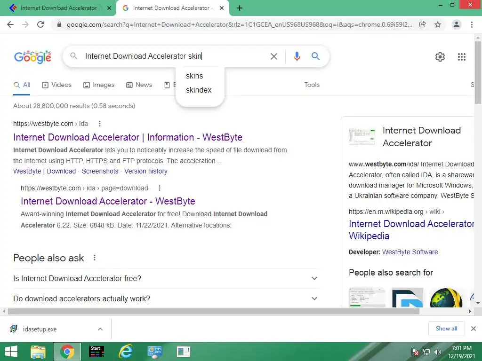Open the search Tools button
Screen dimensions: 482x361
point(312,85)
